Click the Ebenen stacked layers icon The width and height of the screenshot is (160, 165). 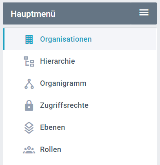tap(29, 128)
